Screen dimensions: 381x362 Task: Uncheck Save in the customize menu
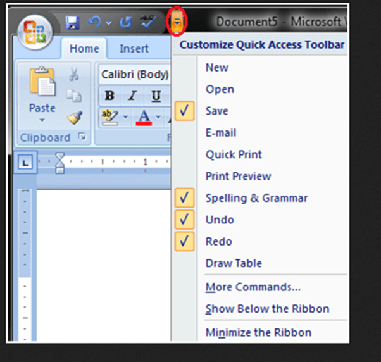pyautogui.click(x=260, y=111)
